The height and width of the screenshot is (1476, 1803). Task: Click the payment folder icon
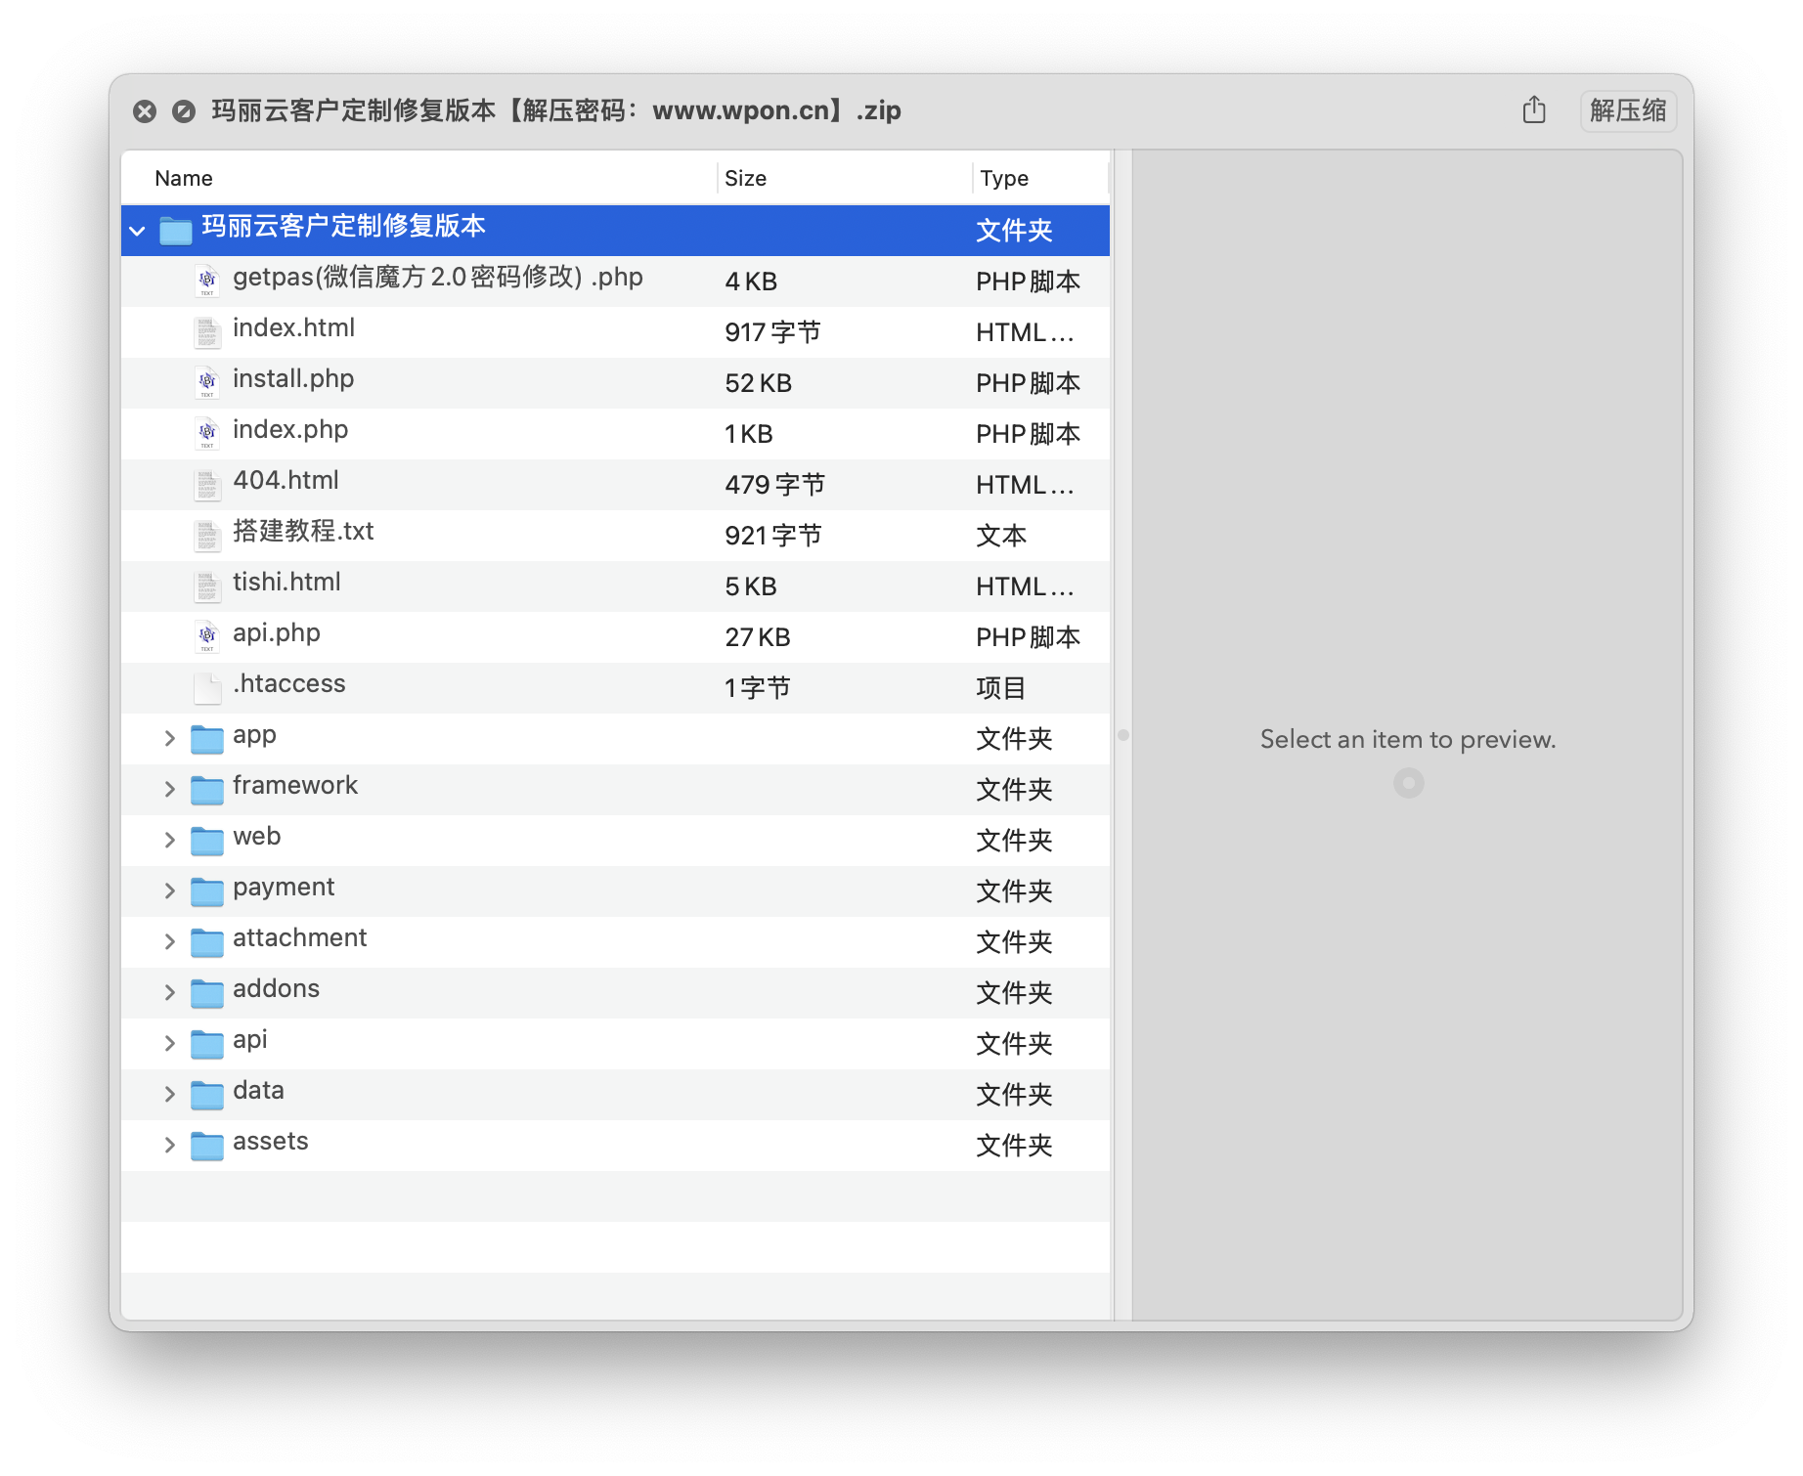pyautogui.click(x=206, y=890)
